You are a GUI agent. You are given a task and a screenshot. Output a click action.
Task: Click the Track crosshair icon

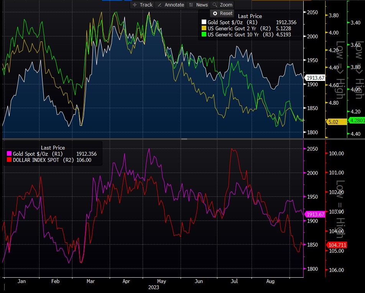point(135,5)
